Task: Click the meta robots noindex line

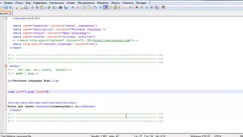Action: pos(54,37)
